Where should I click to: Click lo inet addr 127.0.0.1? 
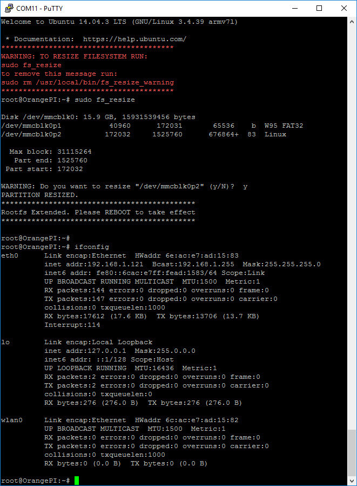click(x=85, y=351)
